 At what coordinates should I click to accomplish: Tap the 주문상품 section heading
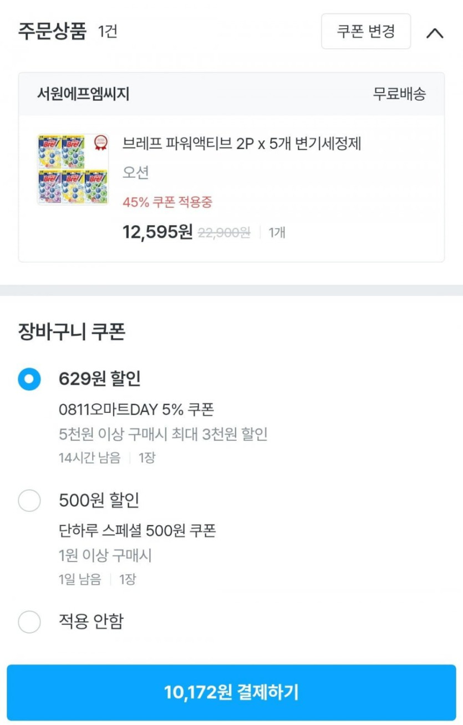click(x=53, y=31)
